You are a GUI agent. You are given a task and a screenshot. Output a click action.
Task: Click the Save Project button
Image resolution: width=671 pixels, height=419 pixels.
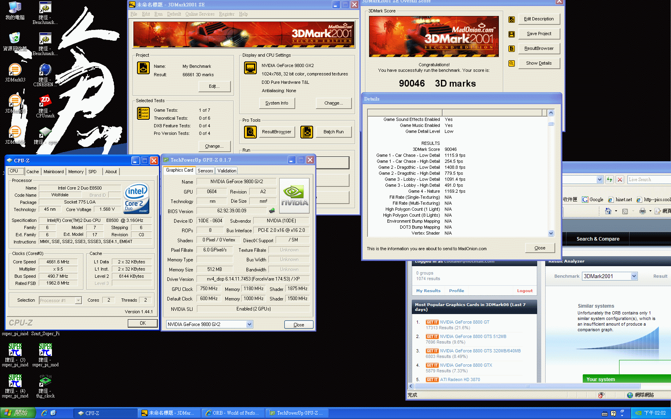539,34
